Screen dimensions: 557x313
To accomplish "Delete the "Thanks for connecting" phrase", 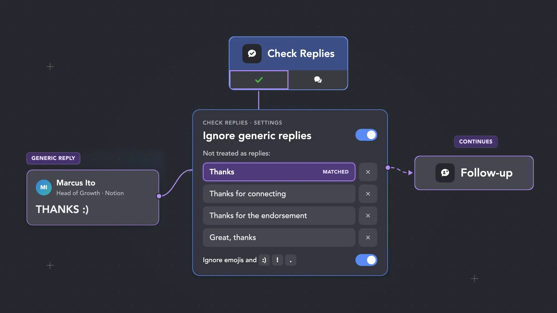I will 368,194.
